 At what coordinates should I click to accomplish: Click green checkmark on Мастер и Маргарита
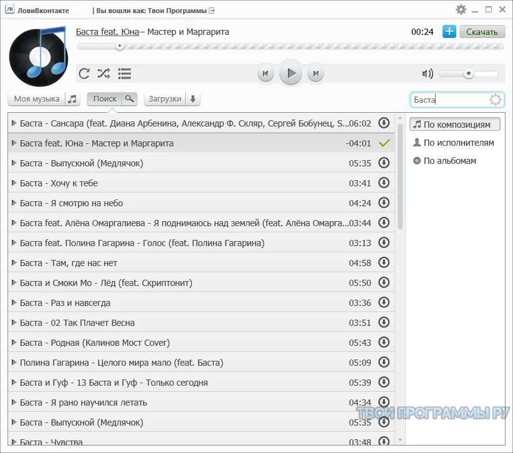pyautogui.click(x=384, y=143)
